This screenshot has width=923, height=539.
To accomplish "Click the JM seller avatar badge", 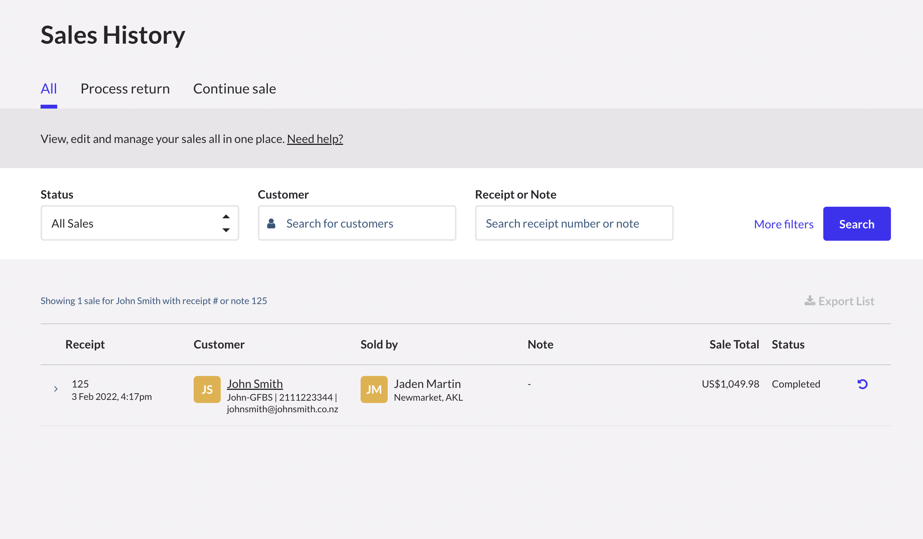I will coord(374,389).
